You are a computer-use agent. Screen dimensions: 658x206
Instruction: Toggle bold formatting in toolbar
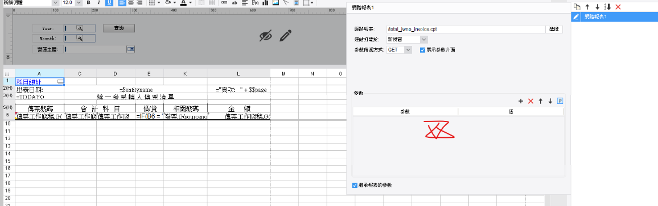coord(89,2)
